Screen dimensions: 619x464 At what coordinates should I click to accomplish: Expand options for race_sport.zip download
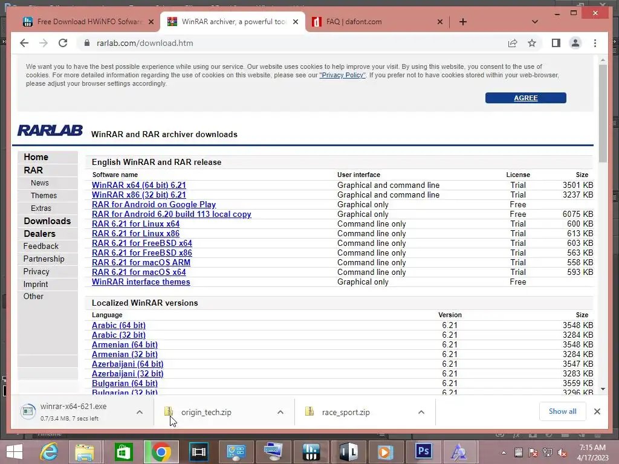pyautogui.click(x=421, y=412)
